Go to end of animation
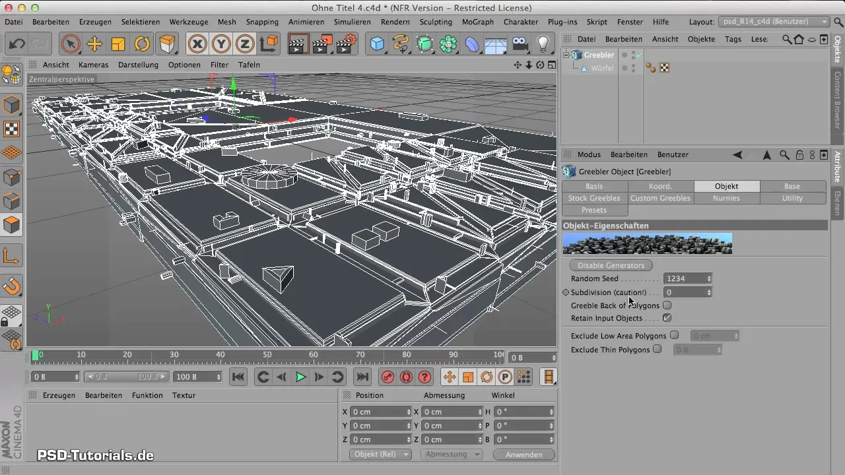This screenshot has width=845, height=475. [362, 377]
